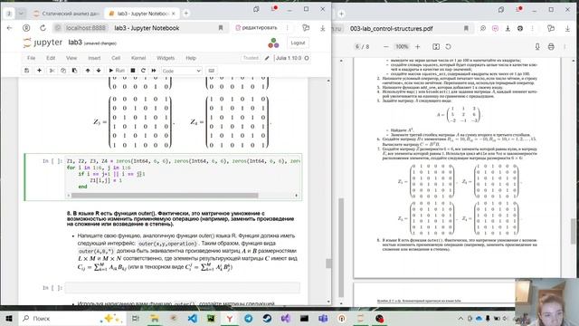Screen dimensions: 579x326
Task: Open Steam from the taskbar
Action: point(267,318)
